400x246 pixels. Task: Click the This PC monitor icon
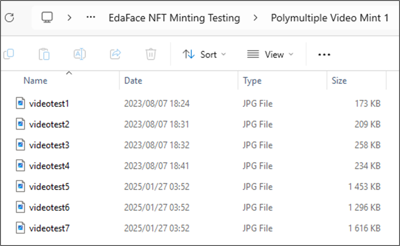click(47, 18)
